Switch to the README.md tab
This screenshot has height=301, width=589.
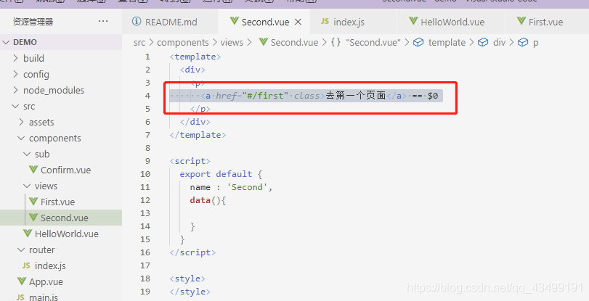click(171, 22)
